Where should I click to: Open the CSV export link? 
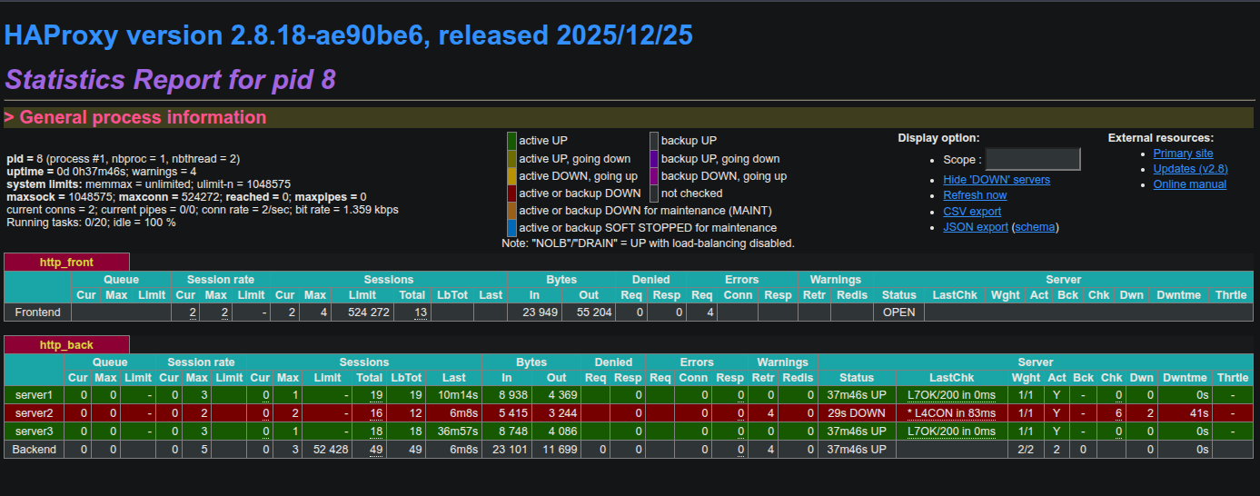972,212
